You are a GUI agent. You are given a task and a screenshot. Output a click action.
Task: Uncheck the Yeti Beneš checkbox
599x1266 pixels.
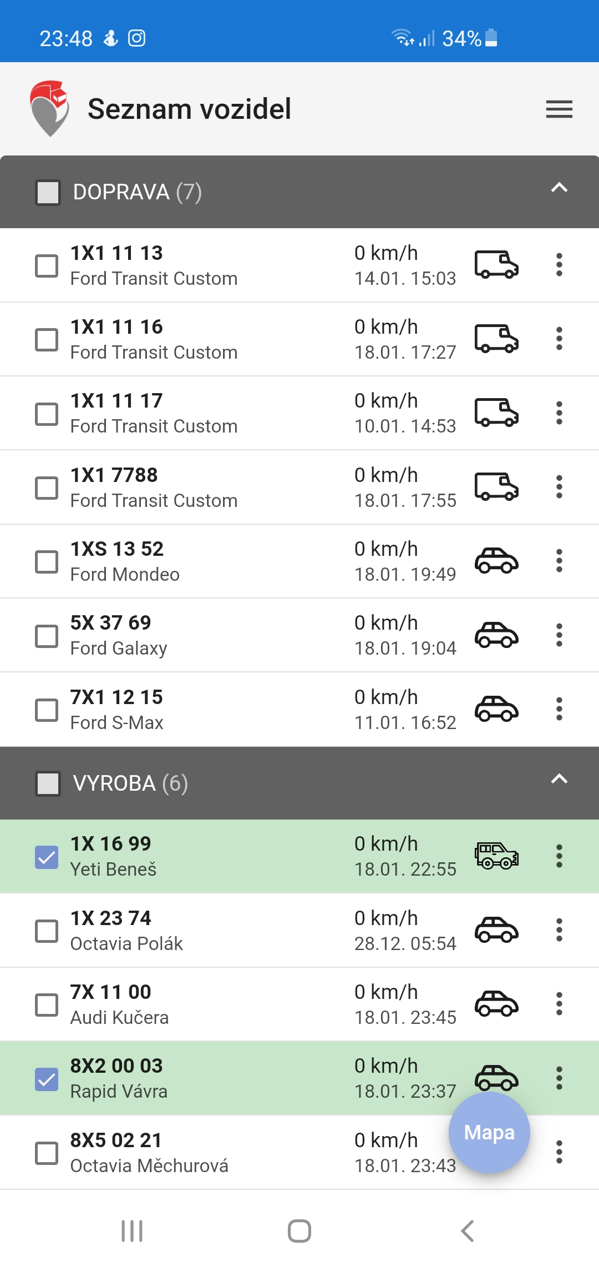point(47,857)
